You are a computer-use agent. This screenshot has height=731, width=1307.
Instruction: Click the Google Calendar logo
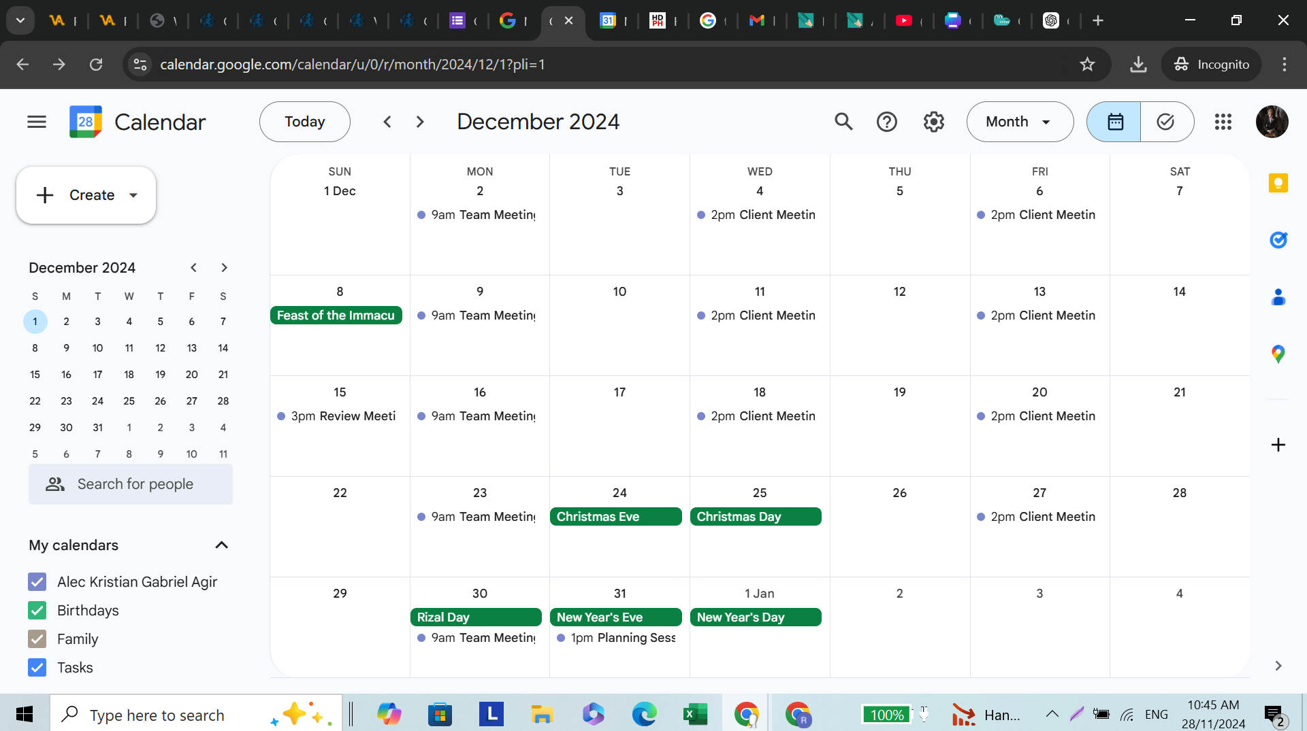point(86,122)
